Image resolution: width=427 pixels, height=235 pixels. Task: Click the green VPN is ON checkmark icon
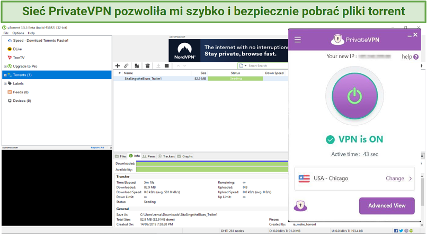pyautogui.click(x=330, y=139)
